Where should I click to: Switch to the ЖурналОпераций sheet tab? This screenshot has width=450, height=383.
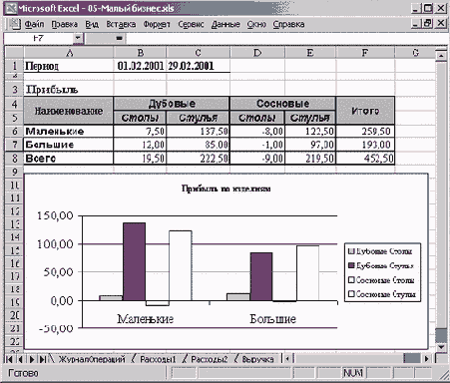tap(92, 359)
